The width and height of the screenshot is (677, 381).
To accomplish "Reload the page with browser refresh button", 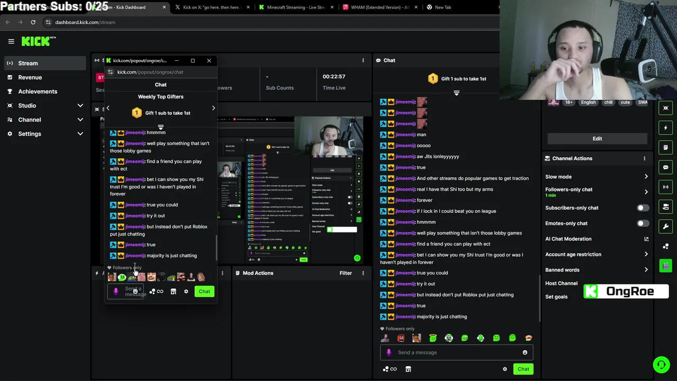I will pos(33,22).
